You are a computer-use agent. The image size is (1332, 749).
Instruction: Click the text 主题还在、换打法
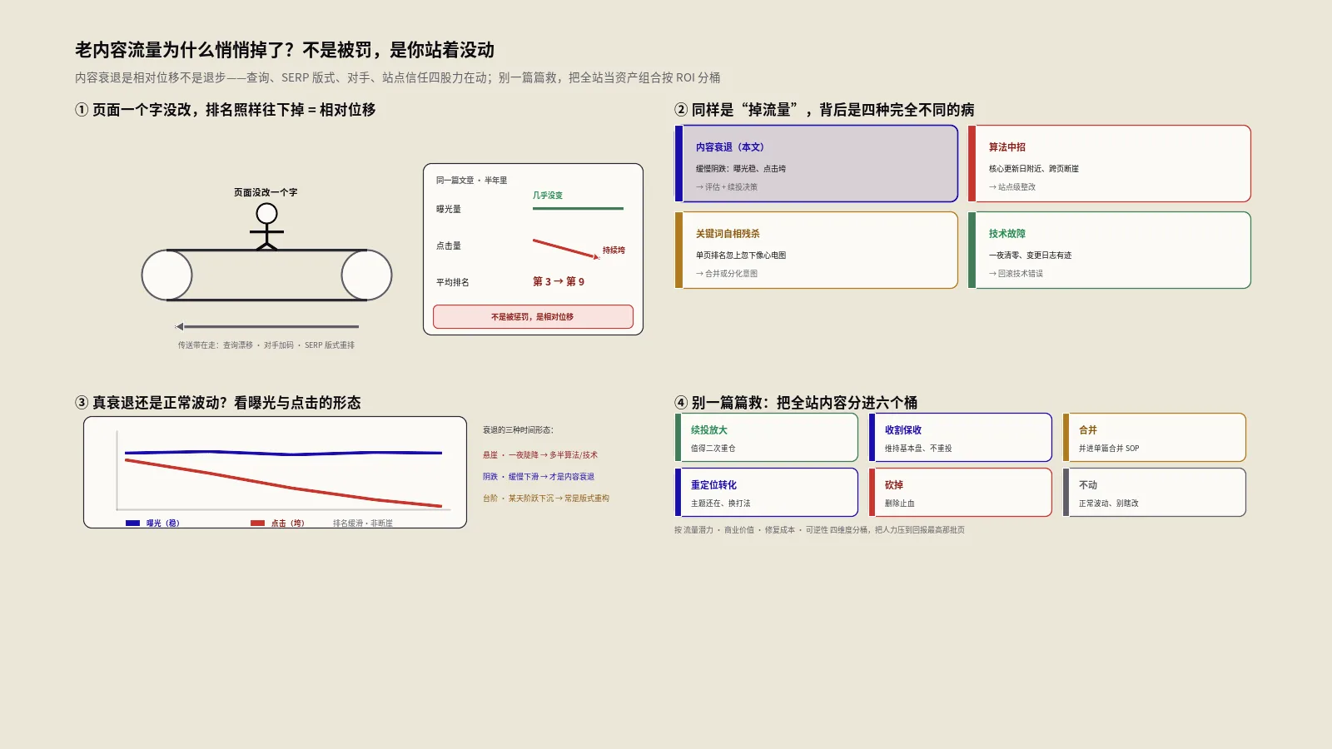721,503
